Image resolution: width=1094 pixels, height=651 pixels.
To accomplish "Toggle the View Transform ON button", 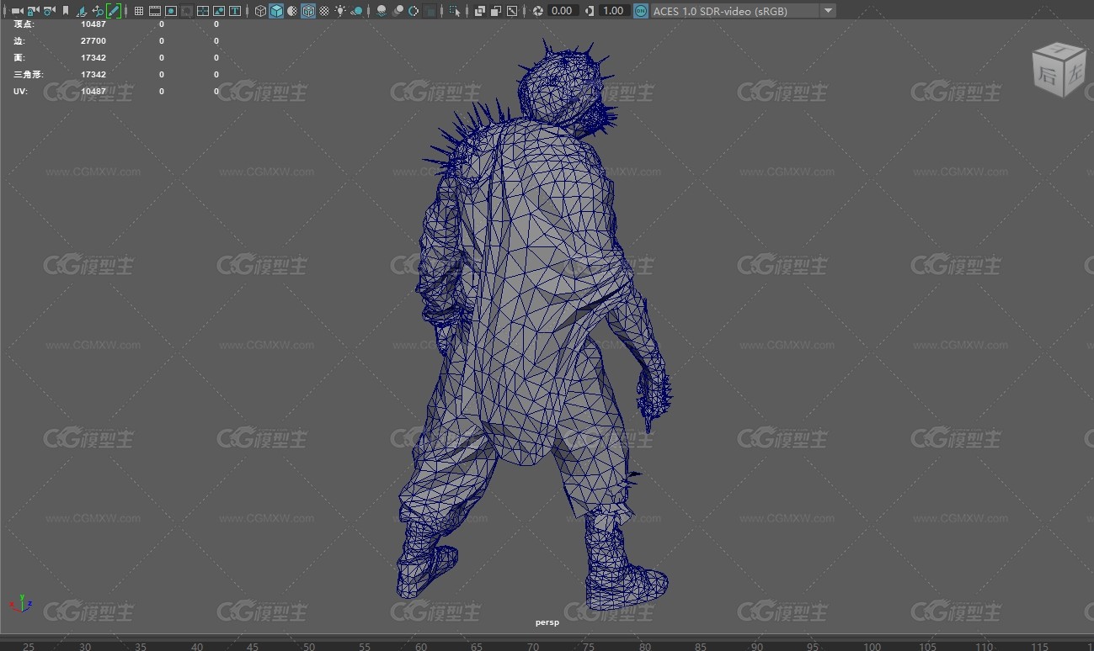I will 641,11.
